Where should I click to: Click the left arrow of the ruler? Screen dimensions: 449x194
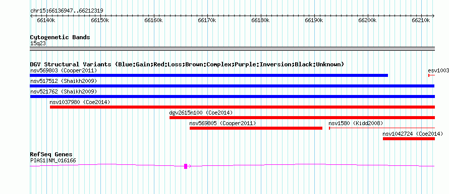click(x=31, y=16)
